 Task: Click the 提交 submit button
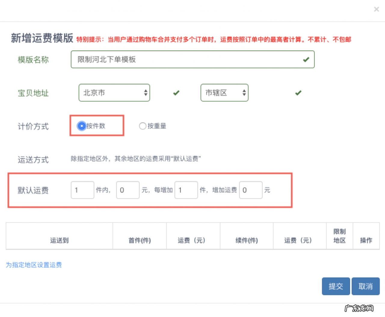[x=336, y=286]
